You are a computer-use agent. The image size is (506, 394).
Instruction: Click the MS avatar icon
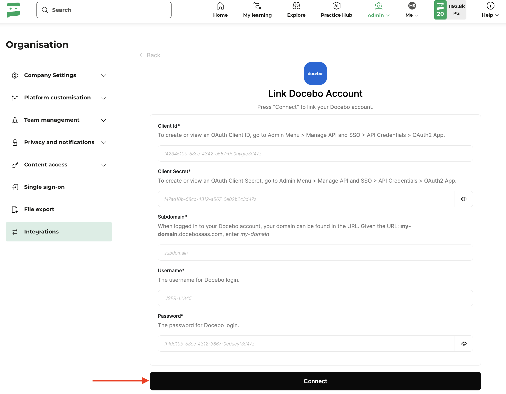coord(412,6)
